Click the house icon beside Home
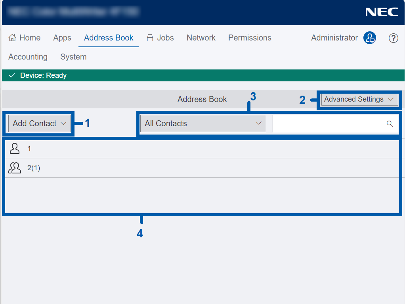This screenshot has height=304, width=405. click(12, 38)
